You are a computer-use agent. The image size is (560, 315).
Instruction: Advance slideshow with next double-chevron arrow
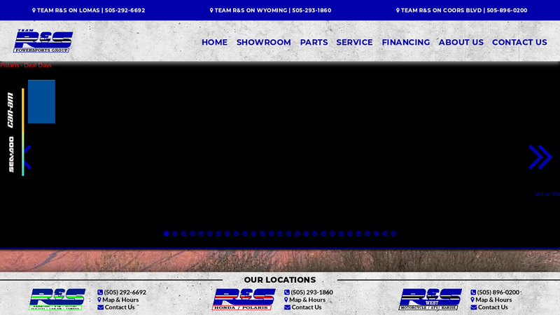click(540, 157)
